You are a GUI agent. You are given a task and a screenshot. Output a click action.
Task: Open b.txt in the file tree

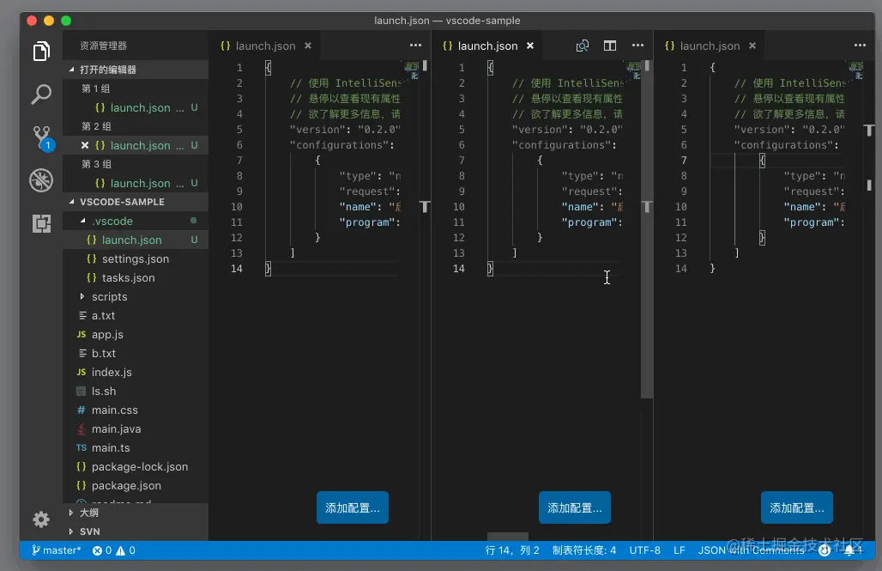(x=136, y=353)
